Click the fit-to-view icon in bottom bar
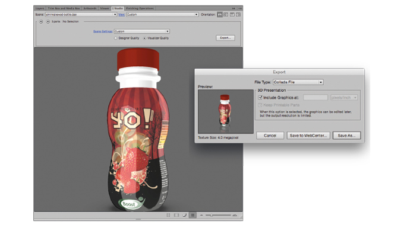The height and width of the screenshot is (225, 404). pyautogui.click(x=168, y=215)
